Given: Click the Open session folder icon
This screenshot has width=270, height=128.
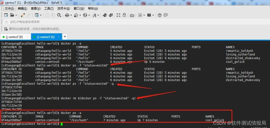Looking at the screenshot, I should coord(12,15).
